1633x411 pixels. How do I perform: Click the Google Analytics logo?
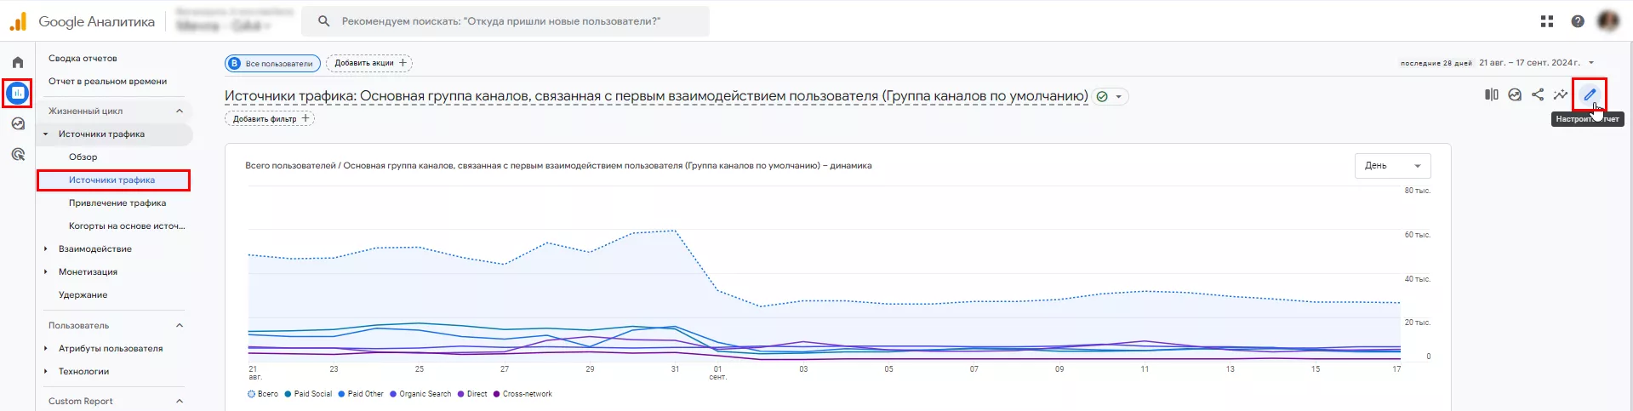18,21
